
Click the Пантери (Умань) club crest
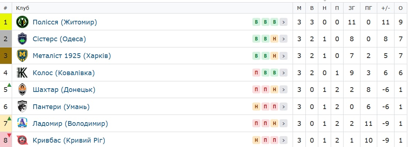coord(22,106)
